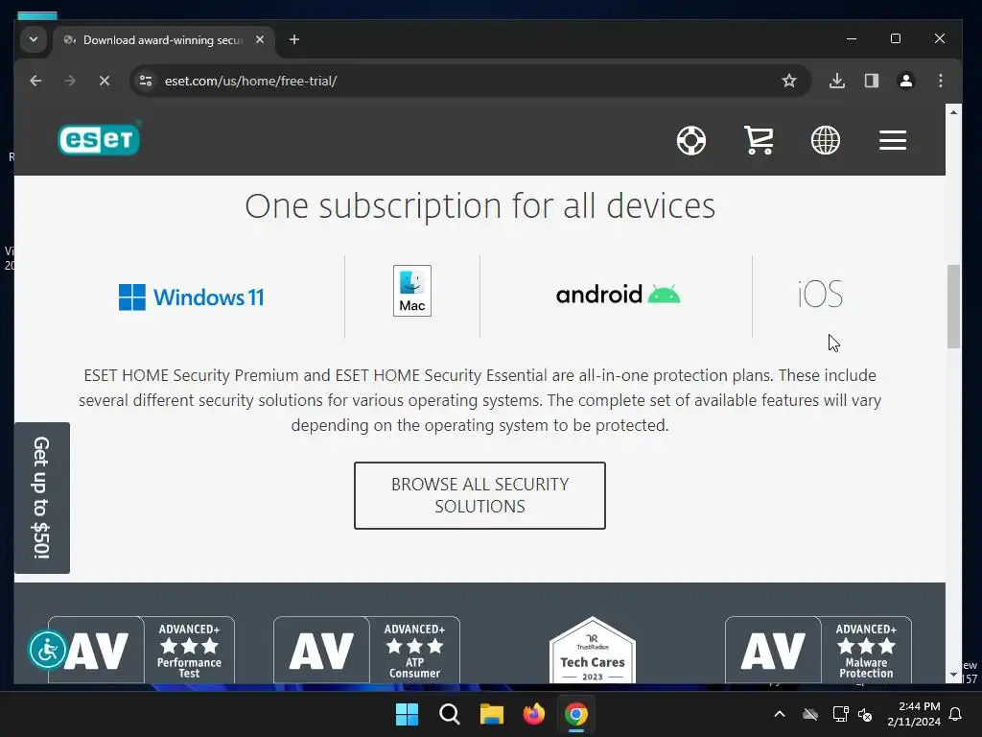Image resolution: width=982 pixels, height=737 pixels.
Task: Open File Explorer from taskbar
Action: click(x=492, y=714)
